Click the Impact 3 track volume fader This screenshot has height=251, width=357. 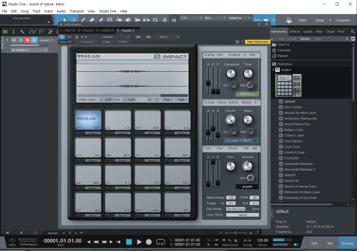tap(29, 45)
